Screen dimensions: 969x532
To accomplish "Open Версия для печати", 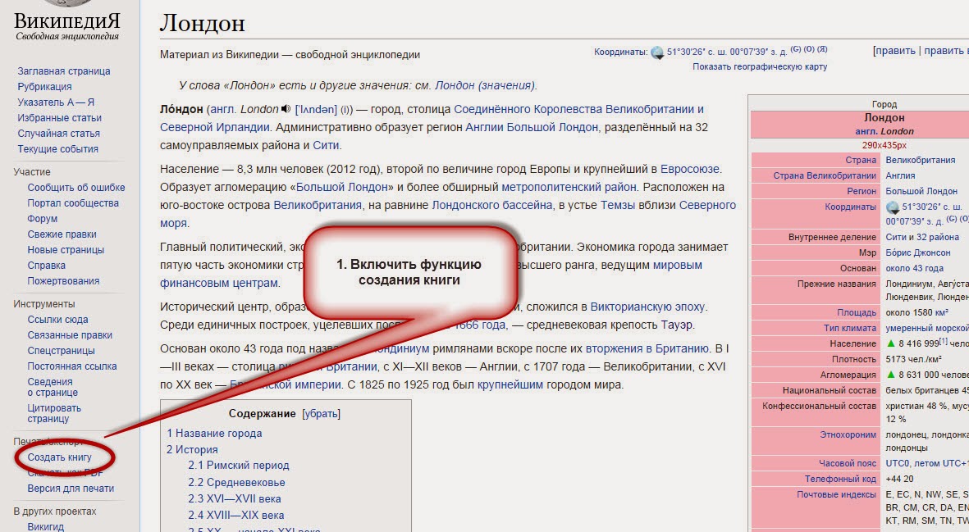I will click(71, 489).
